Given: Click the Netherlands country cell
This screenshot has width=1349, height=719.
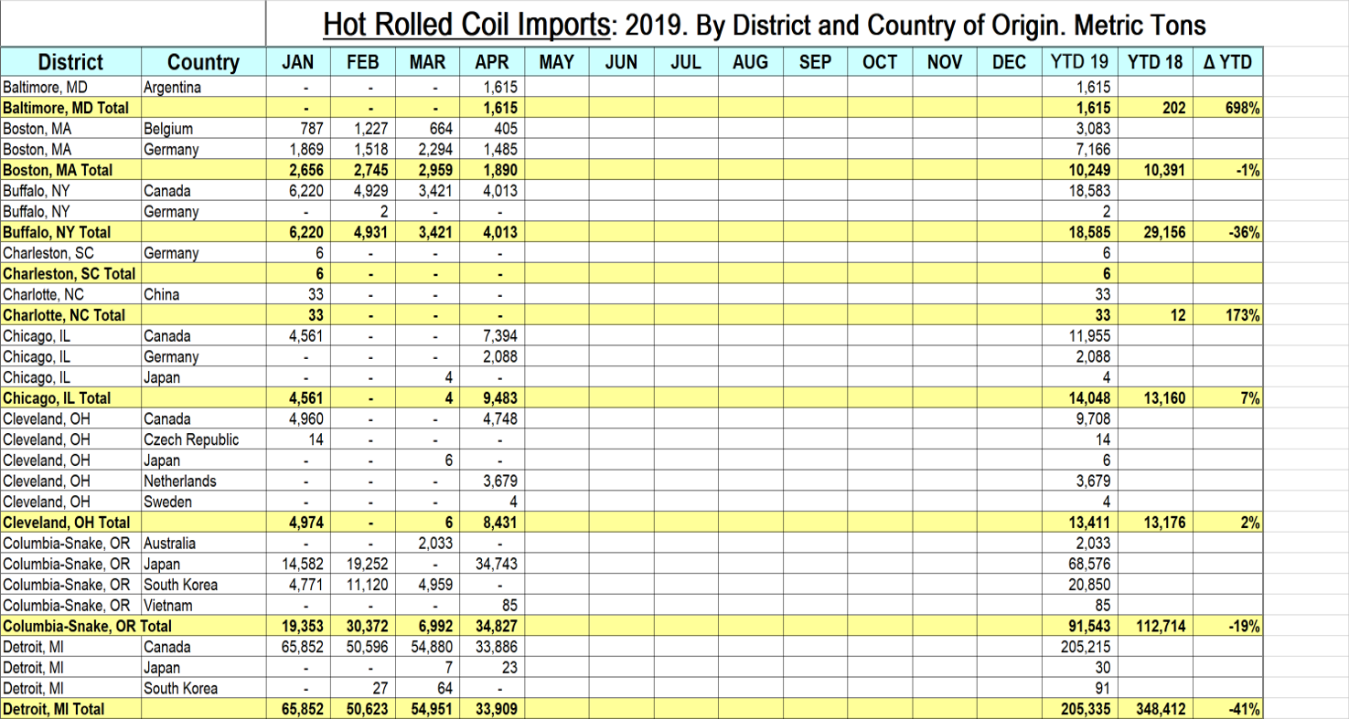Looking at the screenshot, I should coord(180,481).
